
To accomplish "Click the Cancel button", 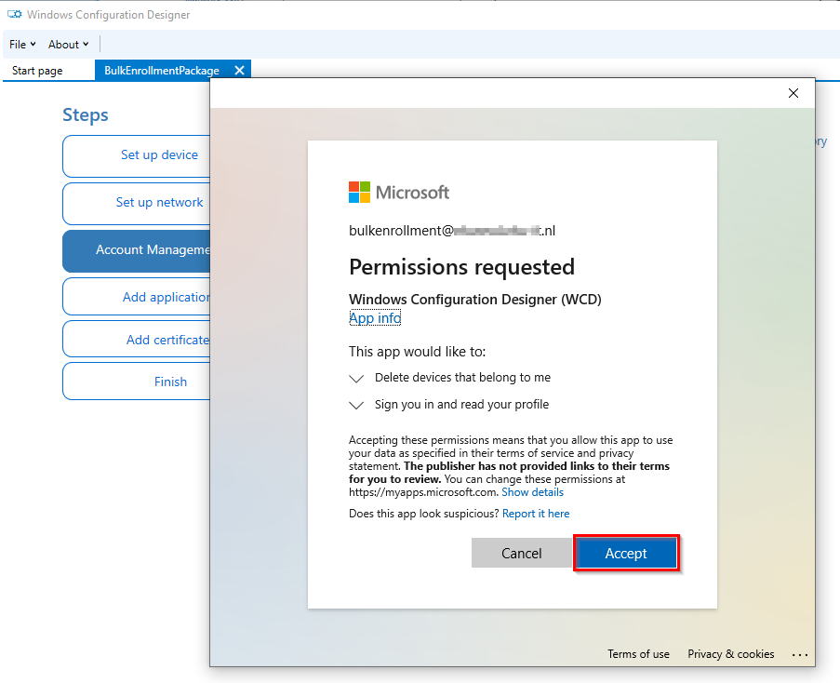I will click(521, 553).
